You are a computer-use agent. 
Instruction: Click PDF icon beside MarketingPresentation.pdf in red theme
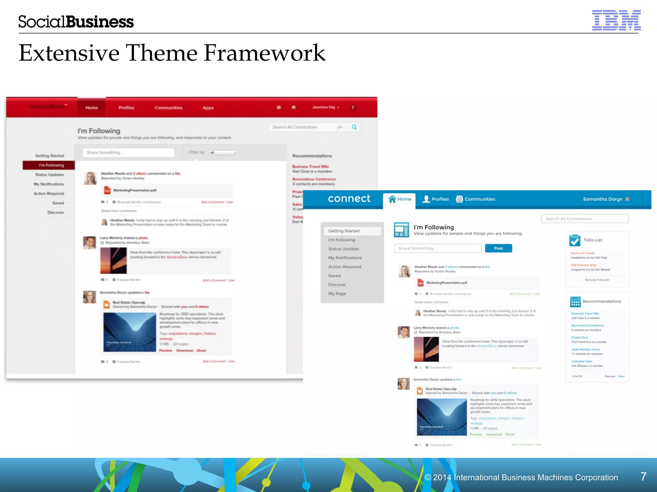pyautogui.click(x=107, y=191)
